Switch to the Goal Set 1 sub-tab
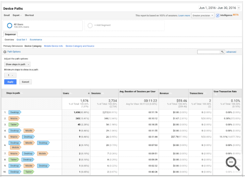 click(x=22, y=40)
